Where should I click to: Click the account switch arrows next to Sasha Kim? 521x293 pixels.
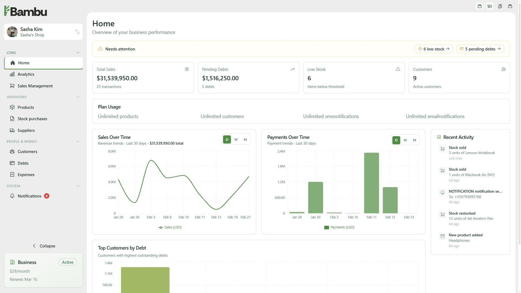pyautogui.click(x=77, y=32)
